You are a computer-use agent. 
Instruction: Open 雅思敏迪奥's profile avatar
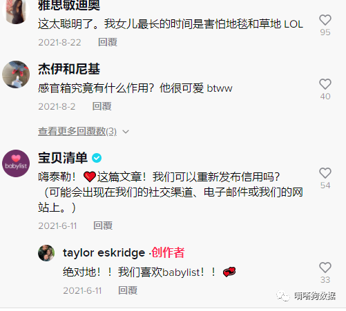click(x=16, y=10)
